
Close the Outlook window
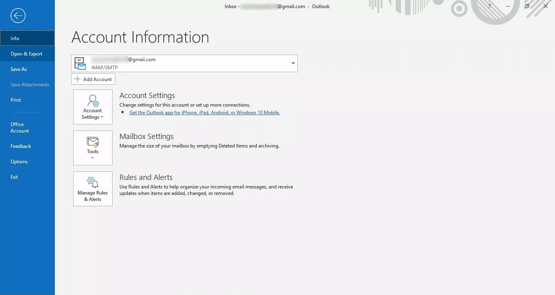coord(546,6)
